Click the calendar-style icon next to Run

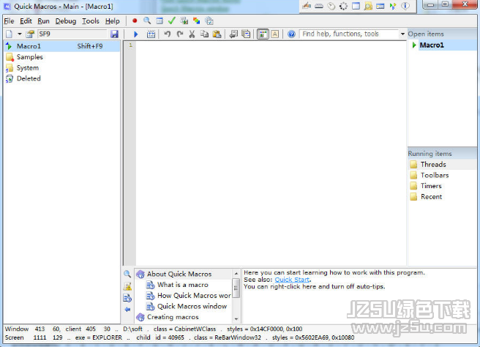point(151,34)
